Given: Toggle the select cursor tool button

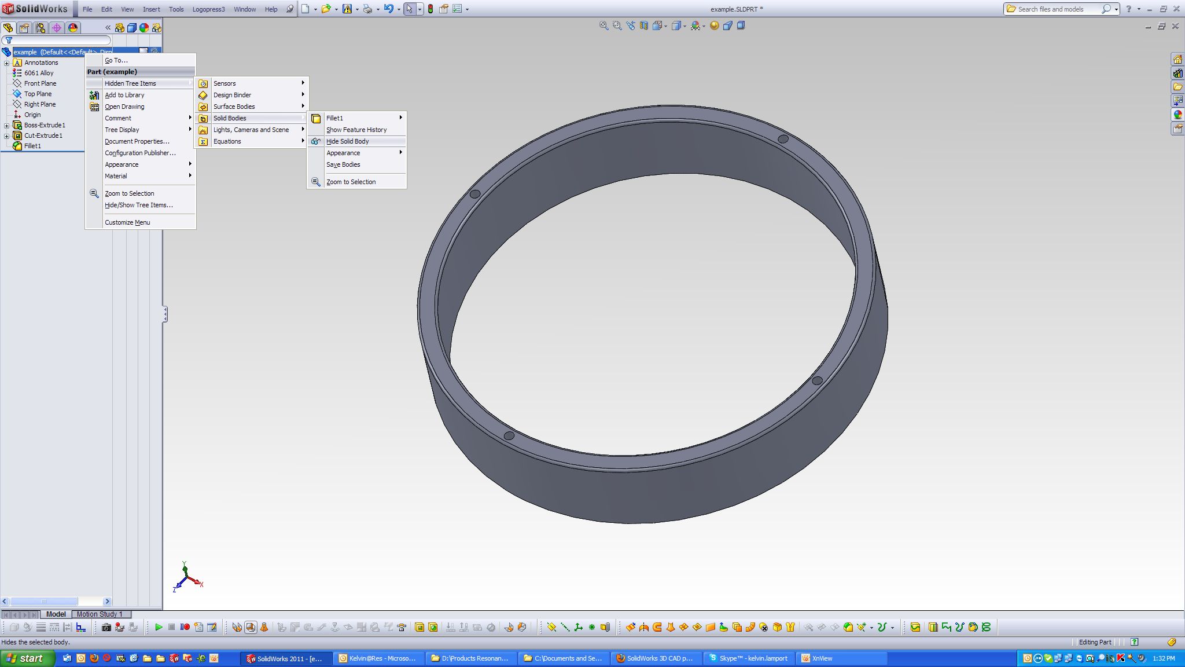Looking at the screenshot, I should pos(409,9).
